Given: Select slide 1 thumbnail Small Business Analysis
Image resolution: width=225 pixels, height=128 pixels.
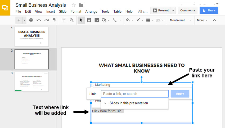Looking at the screenshot, I should [32, 37].
